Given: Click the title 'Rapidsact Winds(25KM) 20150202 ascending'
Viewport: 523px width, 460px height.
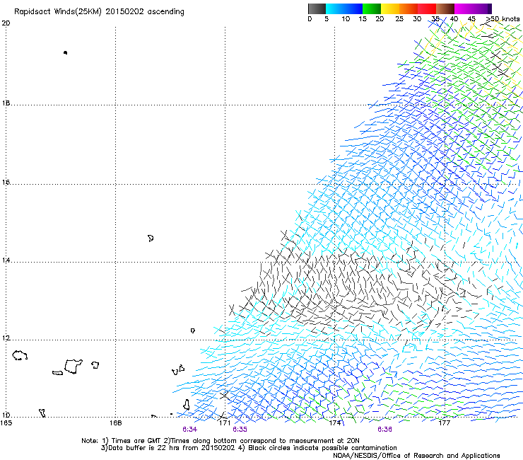Looking at the screenshot, I should pyautogui.click(x=99, y=12).
